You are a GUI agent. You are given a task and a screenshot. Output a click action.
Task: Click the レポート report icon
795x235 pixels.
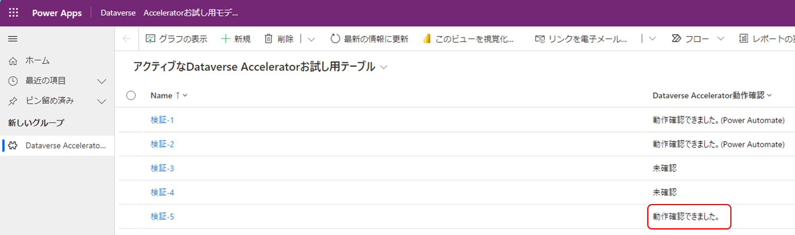[743, 39]
